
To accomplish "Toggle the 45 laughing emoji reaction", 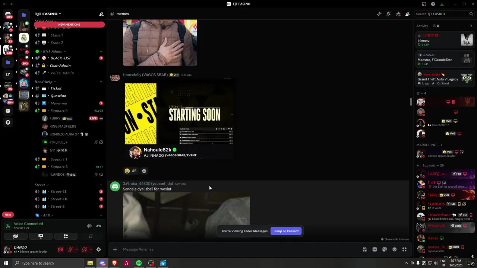I will (131, 171).
